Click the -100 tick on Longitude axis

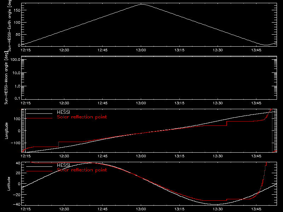(16, 143)
